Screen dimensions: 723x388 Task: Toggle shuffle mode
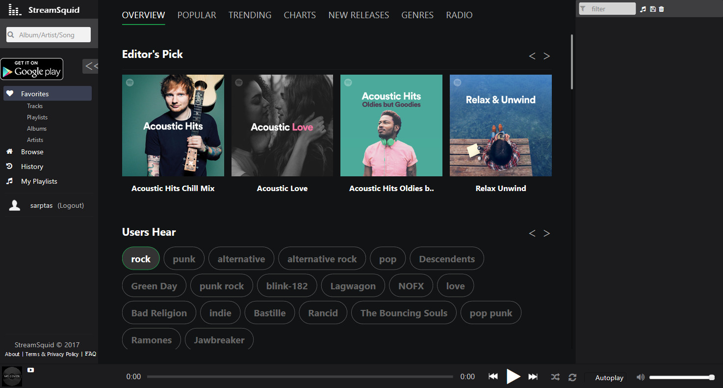click(555, 377)
